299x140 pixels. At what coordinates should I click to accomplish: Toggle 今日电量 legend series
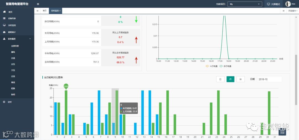[x=211, y=66]
